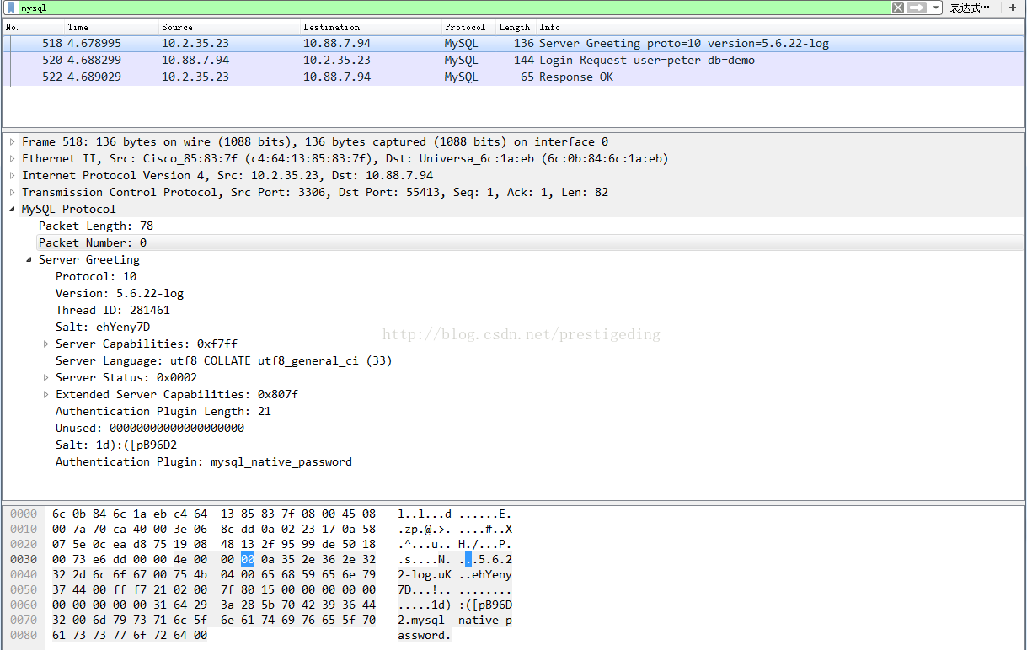The height and width of the screenshot is (650, 1027).
Task: Expand Internet Protocol Version 4 node
Action: [13, 175]
